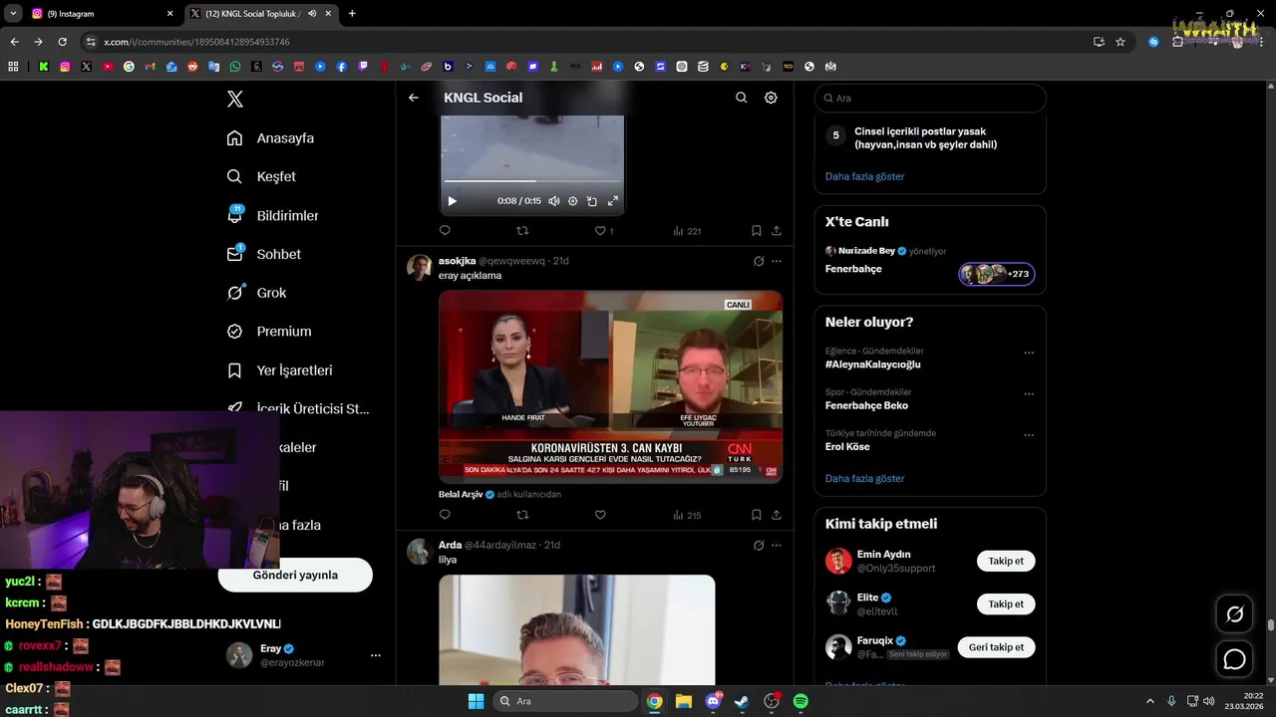Open account switcher dots next to Eray
Image resolution: width=1276 pixels, height=717 pixels.
point(376,655)
